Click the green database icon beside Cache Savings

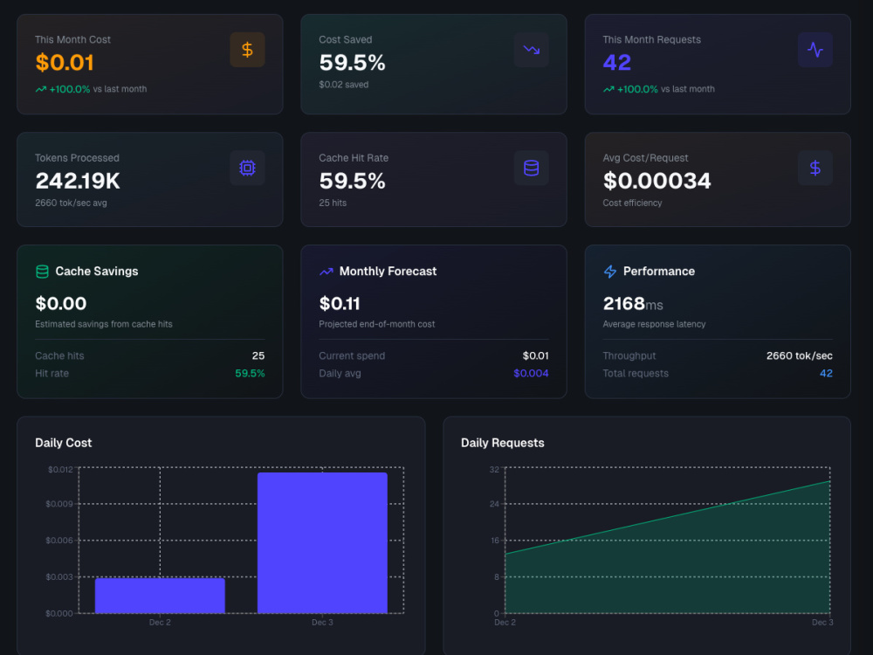pyautogui.click(x=42, y=272)
